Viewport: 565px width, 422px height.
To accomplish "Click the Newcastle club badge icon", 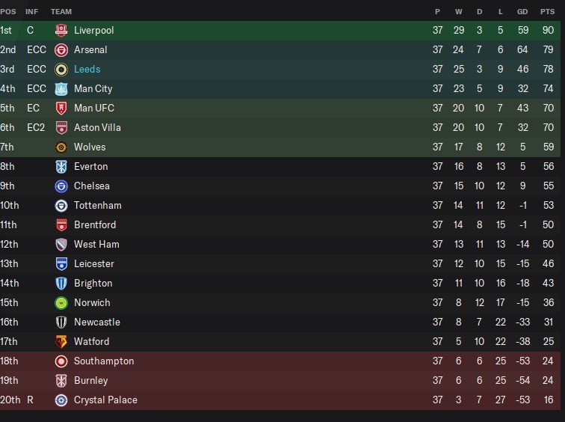I will point(61,322).
